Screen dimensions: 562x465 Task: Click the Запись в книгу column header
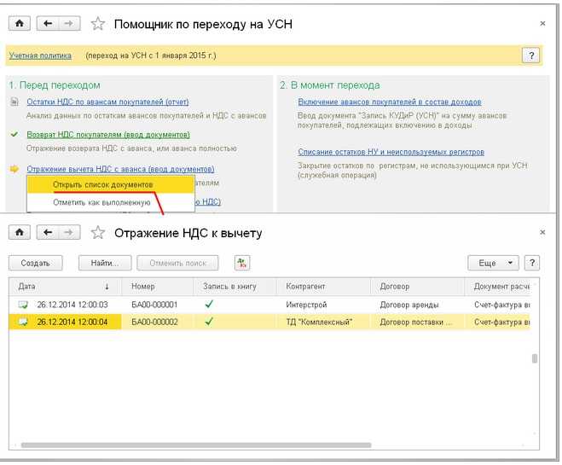[x=235, y=287]
